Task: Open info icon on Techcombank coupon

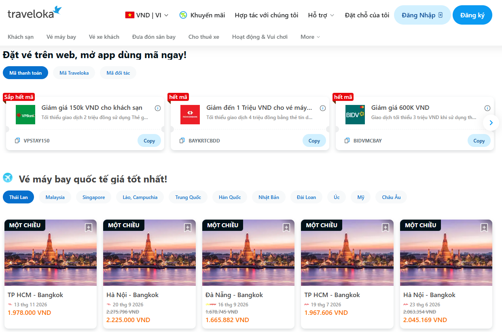Action: click(x=323, y=108)
